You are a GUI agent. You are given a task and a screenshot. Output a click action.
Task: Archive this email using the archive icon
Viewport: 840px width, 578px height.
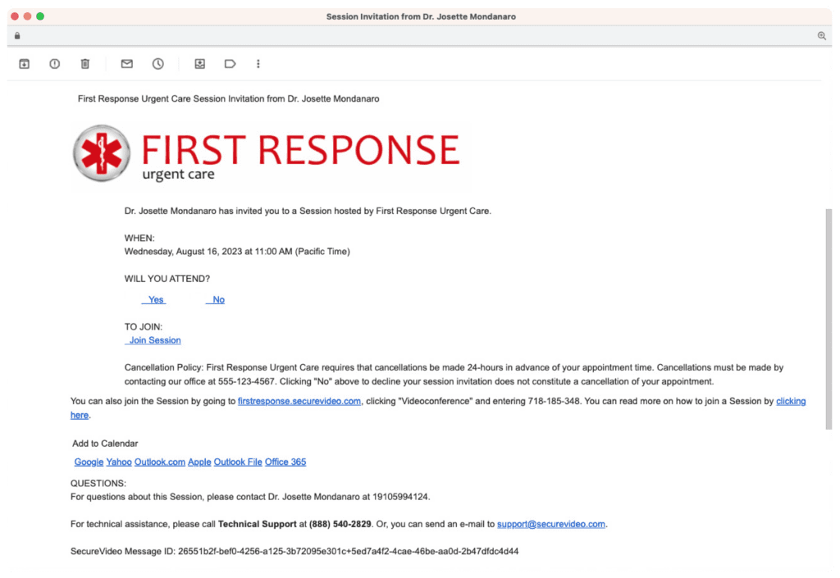[x=24, y=64]
